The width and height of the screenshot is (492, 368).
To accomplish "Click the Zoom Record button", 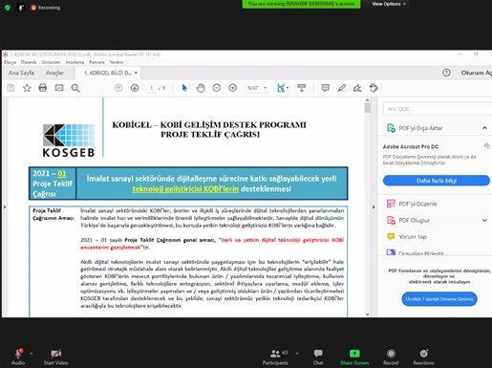I will 391,357.
